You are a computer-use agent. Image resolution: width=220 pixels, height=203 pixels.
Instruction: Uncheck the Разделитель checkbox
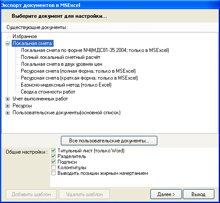click(x=53, y=156)
